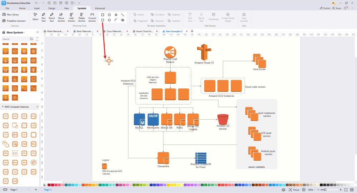Click the fit-to-width icon in status bar
Screen dimensions: 357x193
[352, 189]
